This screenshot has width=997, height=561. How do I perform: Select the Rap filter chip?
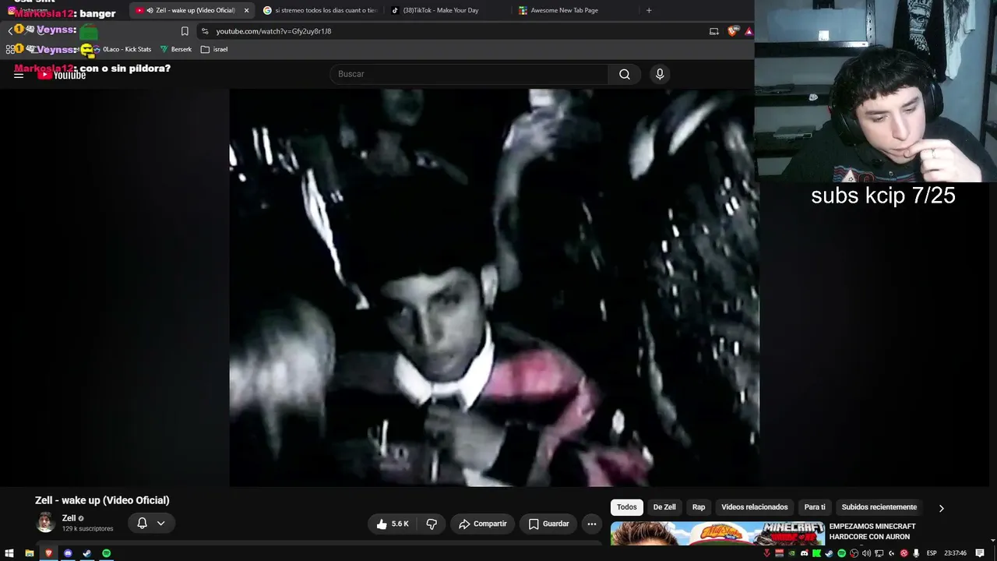pyautogui.click(x=699, y=507)
